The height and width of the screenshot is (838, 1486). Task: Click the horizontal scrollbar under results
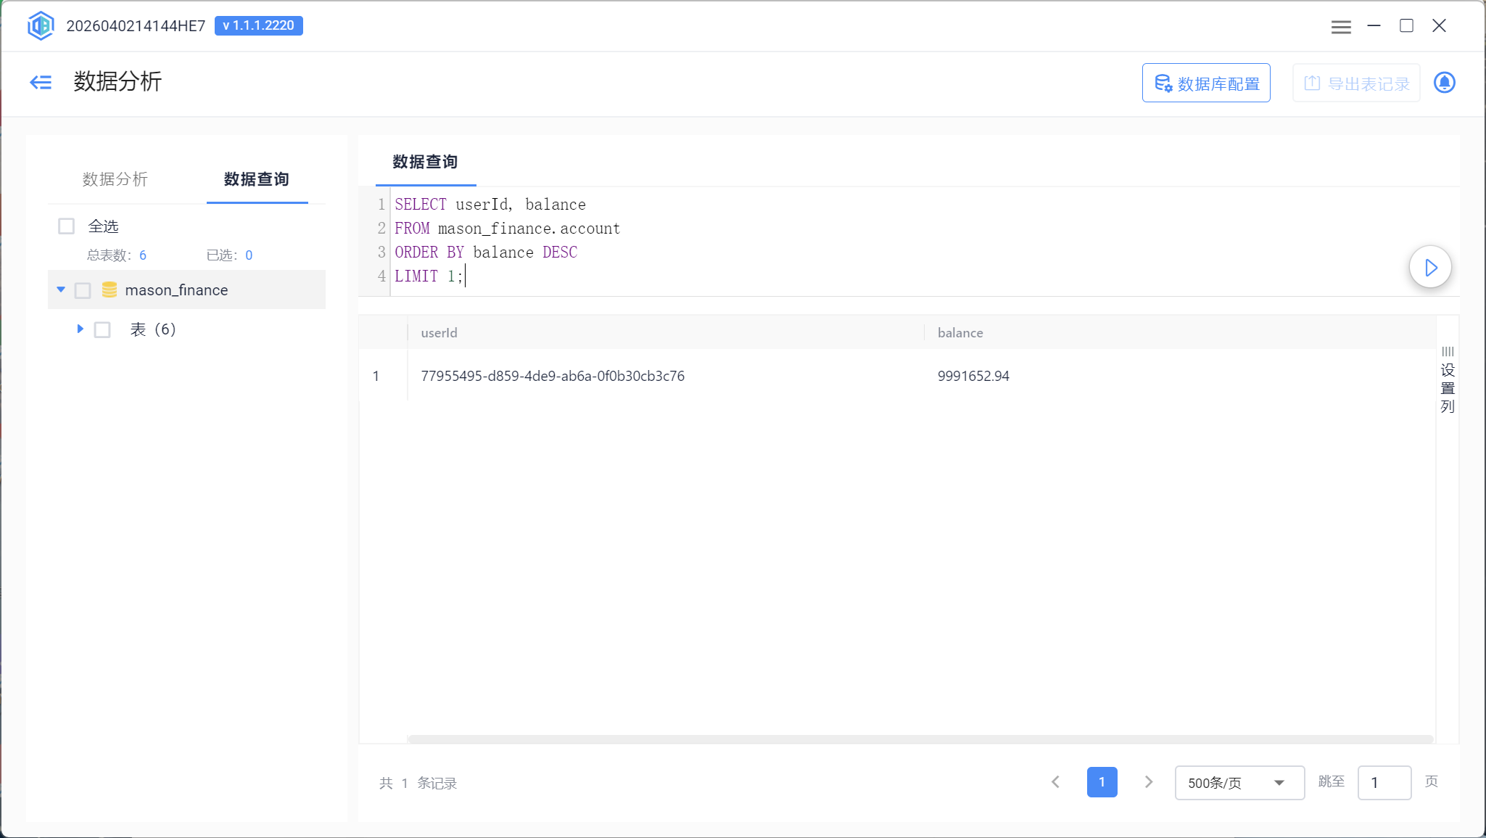click(x=920, y=739)
